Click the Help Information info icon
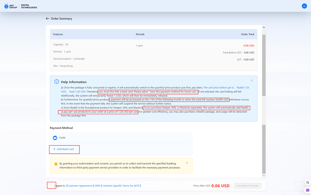The height and width of the screenshot is (195, 311). click(x=56, y=82)
